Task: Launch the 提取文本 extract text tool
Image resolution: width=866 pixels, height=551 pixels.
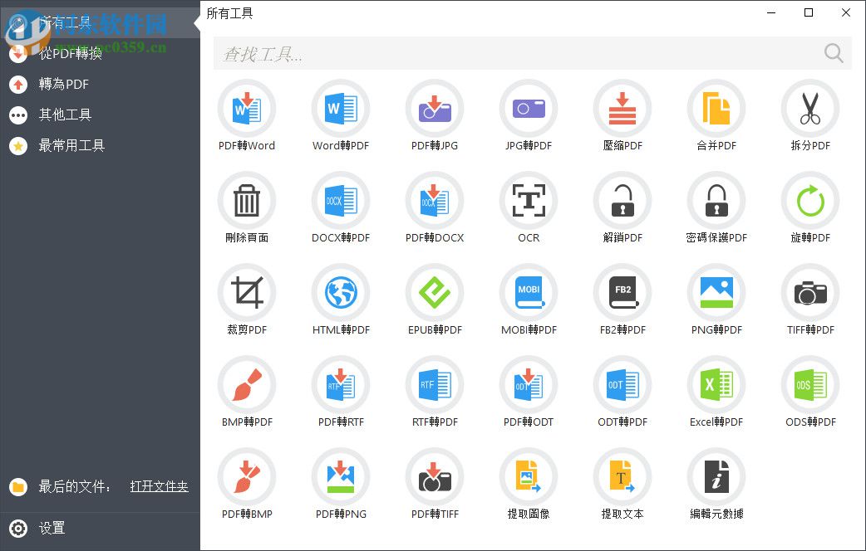Action: coord(622,485)
